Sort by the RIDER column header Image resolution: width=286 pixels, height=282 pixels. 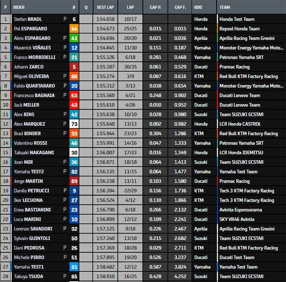[19, 7]
